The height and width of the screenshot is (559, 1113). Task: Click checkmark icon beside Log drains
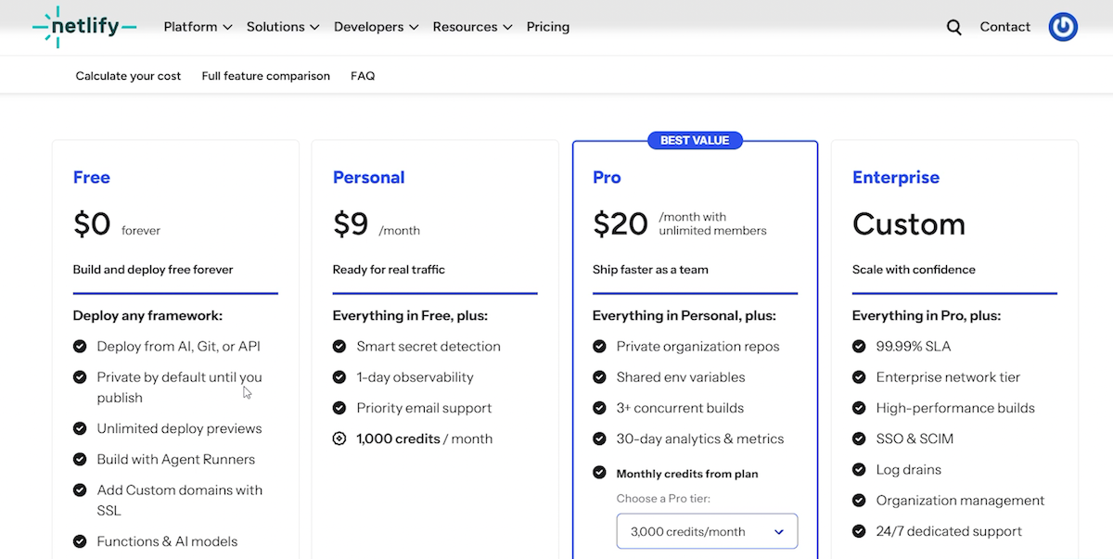(859, 470)
